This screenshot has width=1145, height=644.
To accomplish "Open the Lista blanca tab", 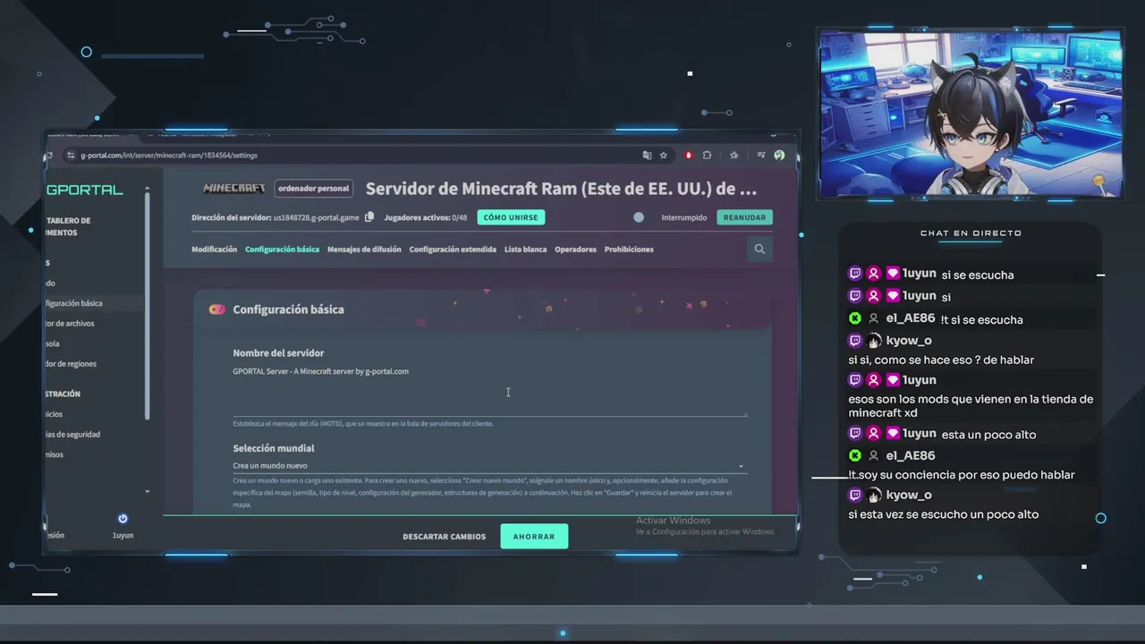I will 525,250.
